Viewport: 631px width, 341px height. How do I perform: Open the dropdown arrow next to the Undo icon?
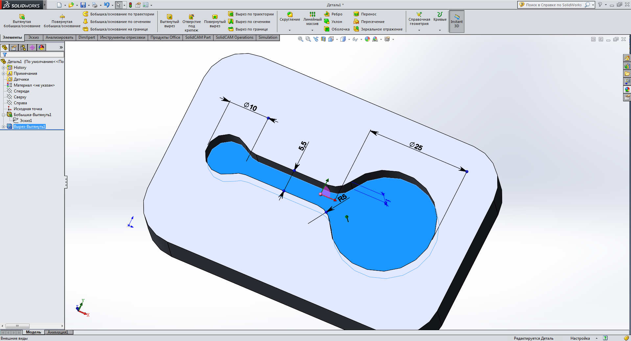point(112,5)
